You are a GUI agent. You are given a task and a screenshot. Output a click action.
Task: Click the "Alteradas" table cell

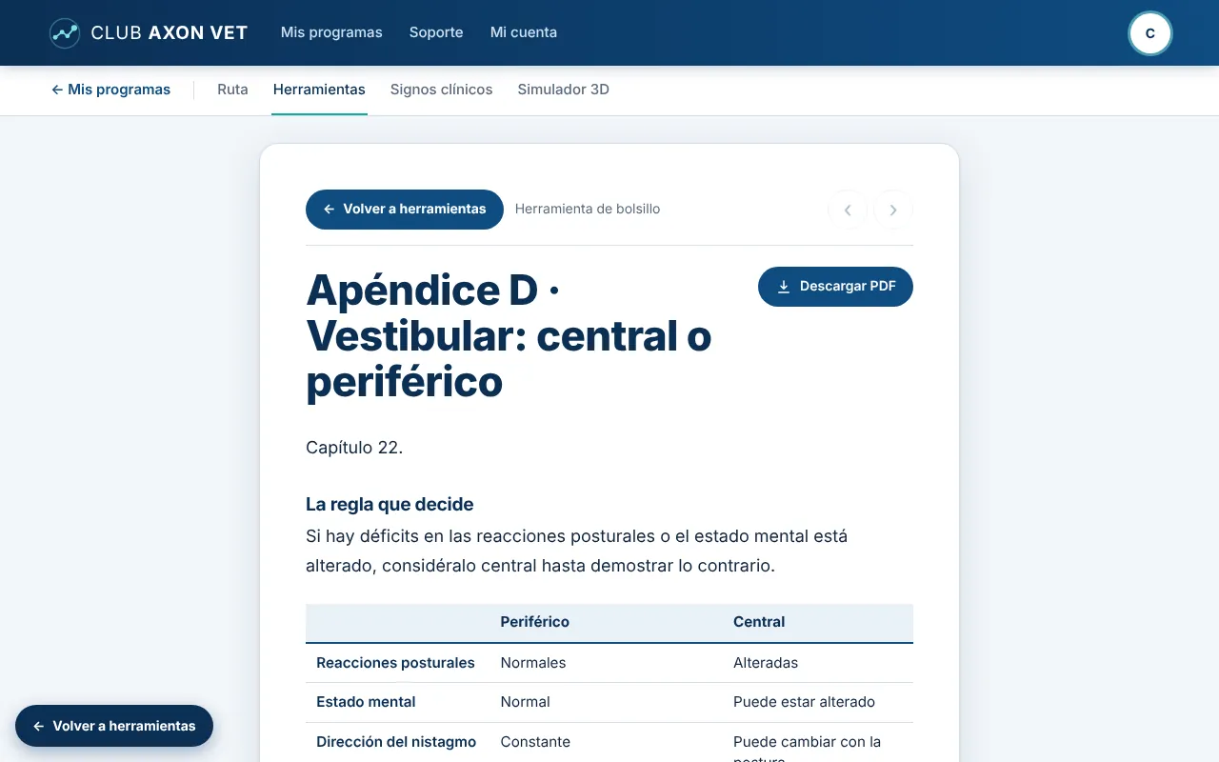click(x=766, y=663)
